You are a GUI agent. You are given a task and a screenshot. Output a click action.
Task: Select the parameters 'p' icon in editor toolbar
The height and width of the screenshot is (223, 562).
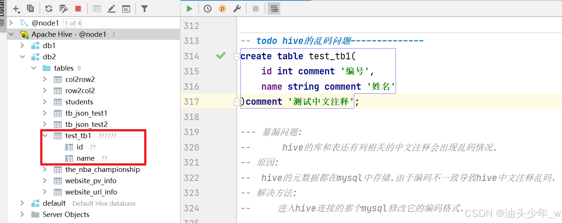pos(222,8)
